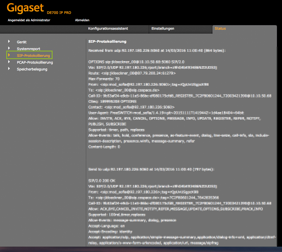Screen dimensions: 282x252
Task: Click the 'Received from' log header line
Action: pos(156,50)
